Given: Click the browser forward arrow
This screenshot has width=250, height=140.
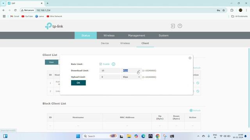Looking at the screenshot, I should coord(9,10).
